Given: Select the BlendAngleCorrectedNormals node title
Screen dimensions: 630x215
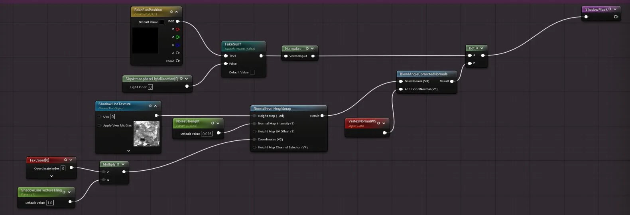Looking at the screenshot, I should tap(423, 74).
